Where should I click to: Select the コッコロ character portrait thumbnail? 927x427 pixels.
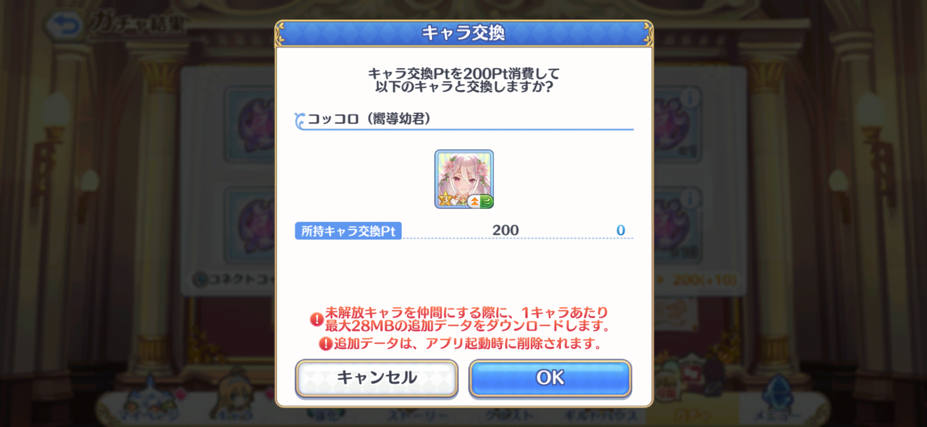(464, 179)
